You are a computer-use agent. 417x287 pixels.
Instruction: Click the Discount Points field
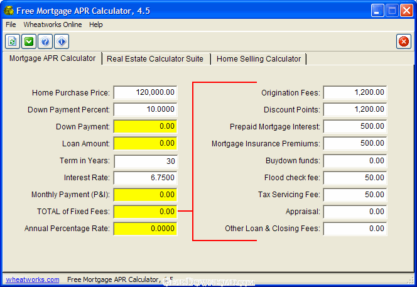(355, 109)
